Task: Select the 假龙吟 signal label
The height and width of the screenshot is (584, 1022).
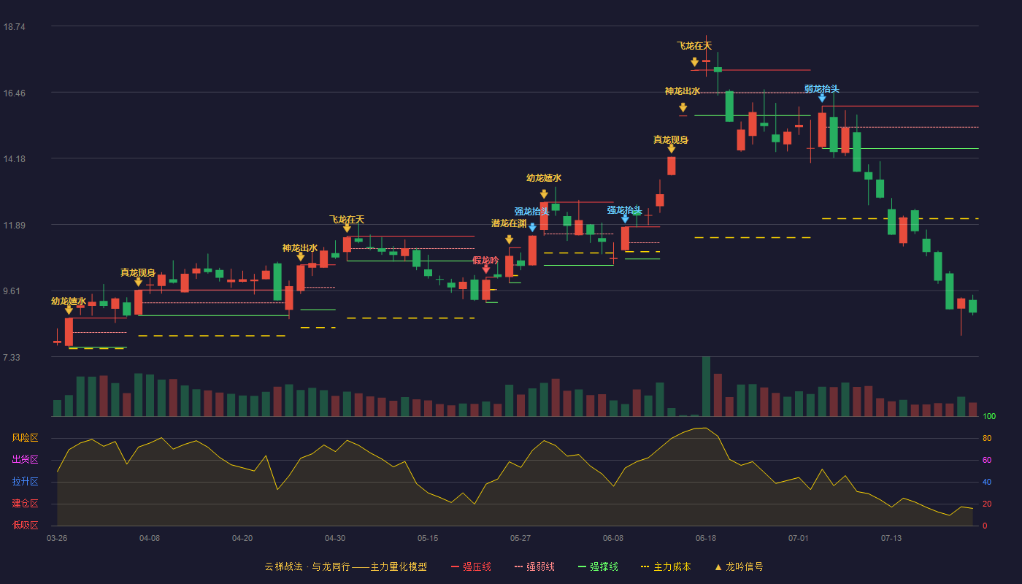Action: (486, 260)
